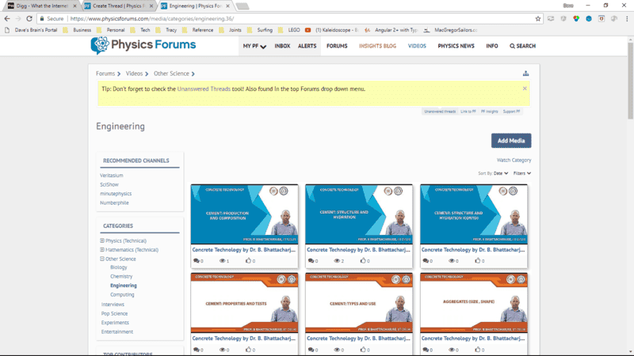Open the YouTube bookmark icon
Viewport: 634px width, 356px height.
click(x=307, y=30)
